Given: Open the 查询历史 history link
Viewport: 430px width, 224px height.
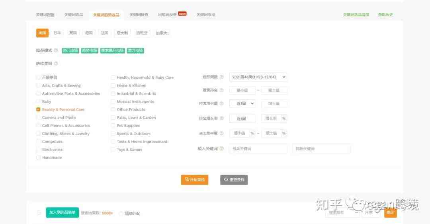Looking at the screenshot, I should [385, 15].
